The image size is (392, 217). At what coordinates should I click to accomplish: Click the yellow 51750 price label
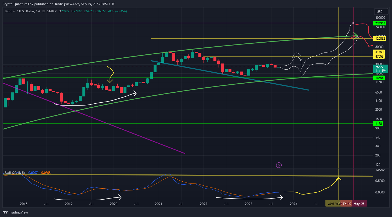coord(379,52)
